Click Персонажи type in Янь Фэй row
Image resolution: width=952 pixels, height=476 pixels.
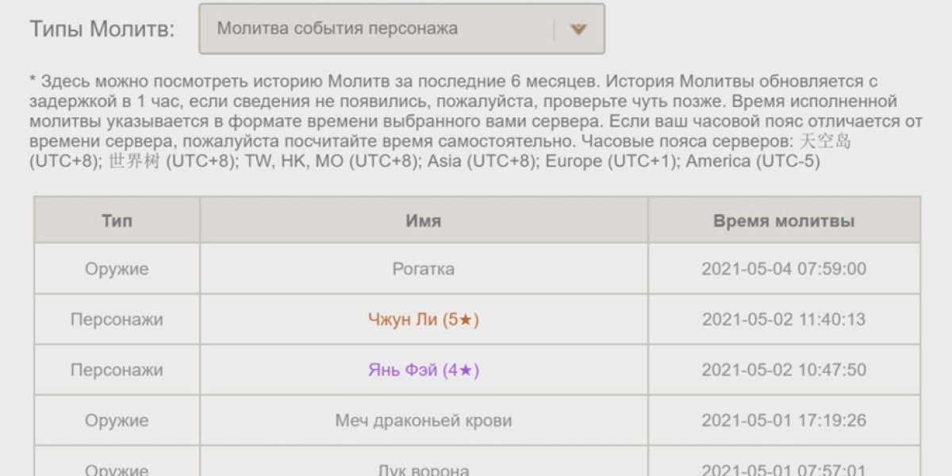coord(117,370)
